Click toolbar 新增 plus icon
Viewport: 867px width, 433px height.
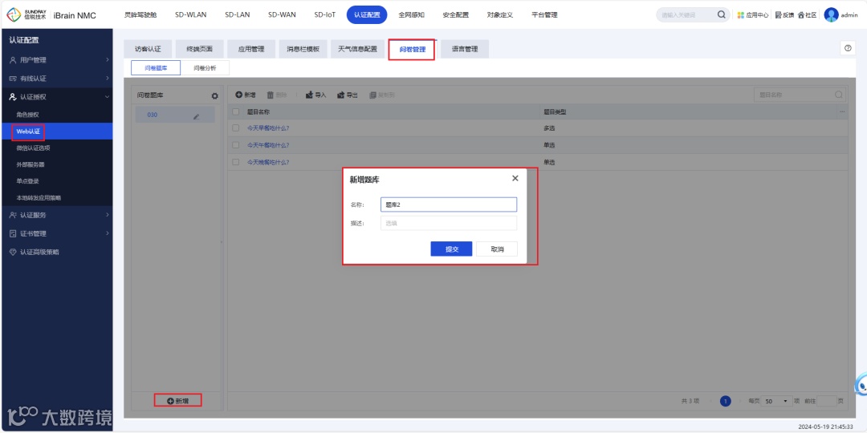[239, 95]
